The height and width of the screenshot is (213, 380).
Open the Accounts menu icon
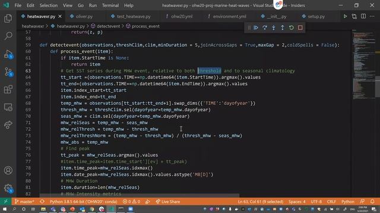(x=8, y=170)
